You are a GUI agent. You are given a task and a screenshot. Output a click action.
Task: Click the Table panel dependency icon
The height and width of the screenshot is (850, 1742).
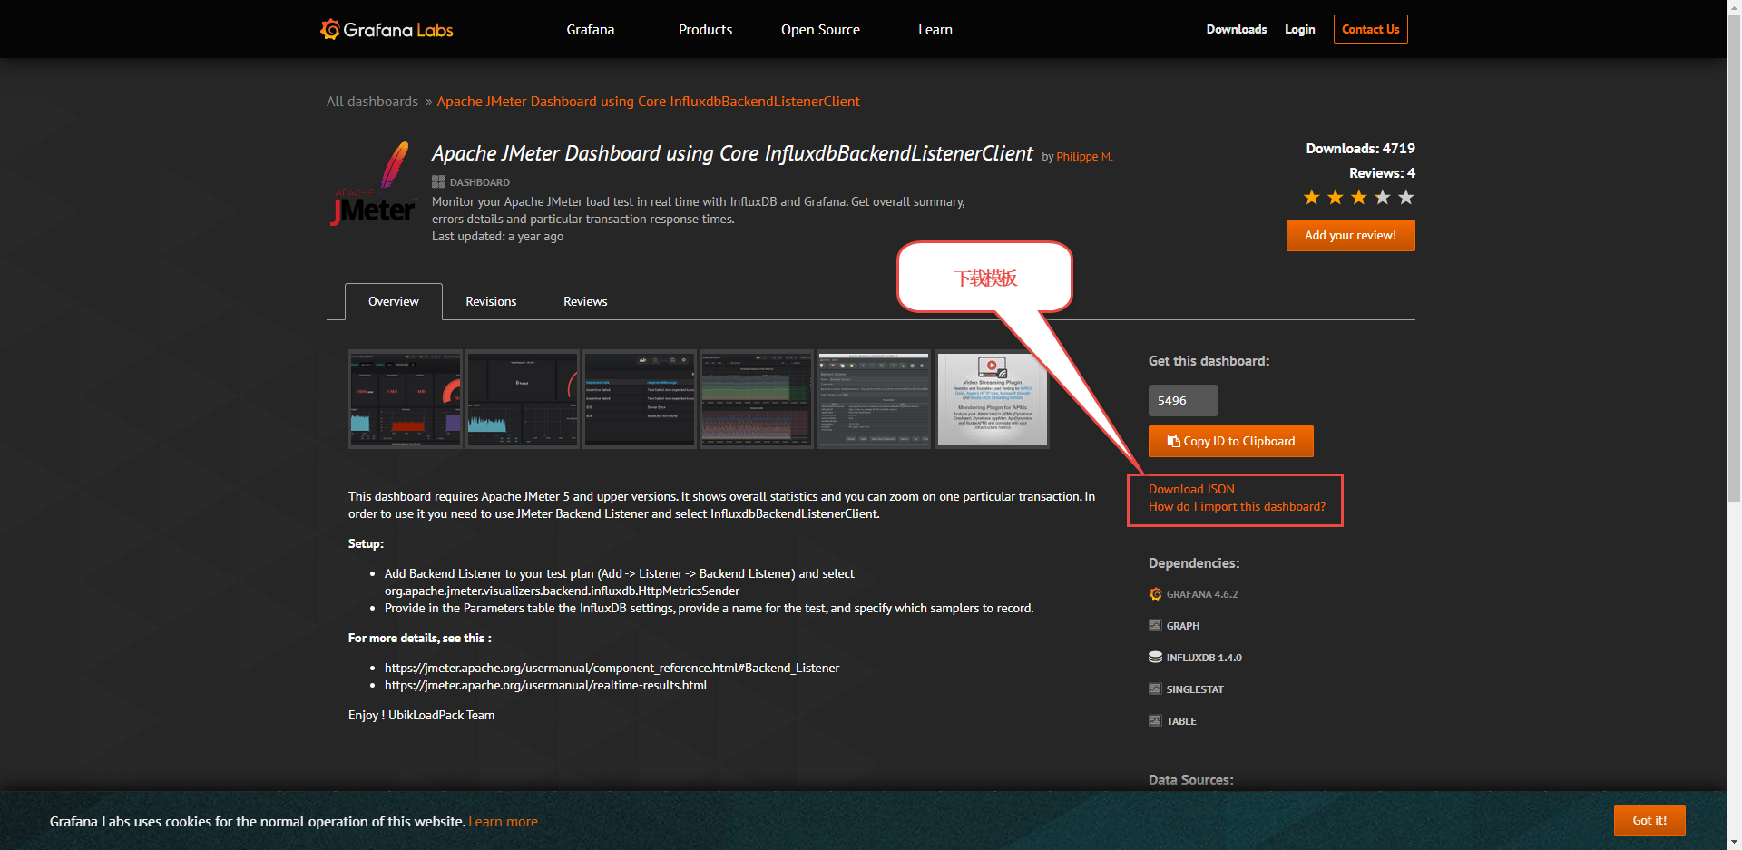(x=1155, y=721)
